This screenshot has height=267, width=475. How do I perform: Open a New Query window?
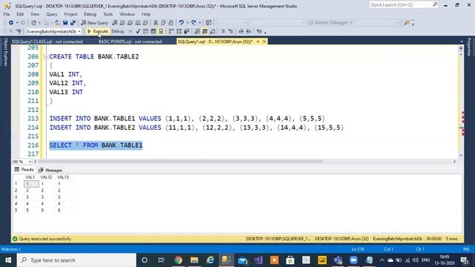(x=95, y=23)
